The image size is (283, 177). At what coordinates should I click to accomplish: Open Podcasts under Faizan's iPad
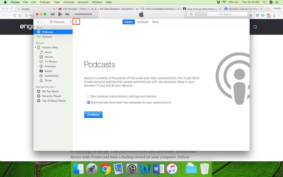50,66
